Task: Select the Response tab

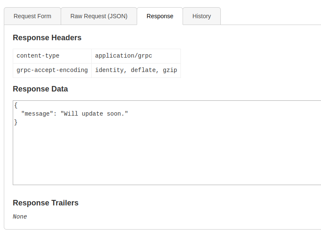Action: click(160, 16)
